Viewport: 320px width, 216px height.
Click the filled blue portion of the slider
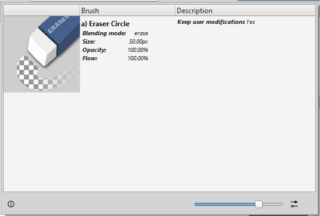click(224, 204)
